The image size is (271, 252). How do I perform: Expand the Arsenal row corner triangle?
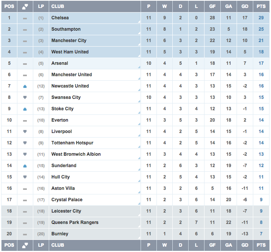(139, 67)
